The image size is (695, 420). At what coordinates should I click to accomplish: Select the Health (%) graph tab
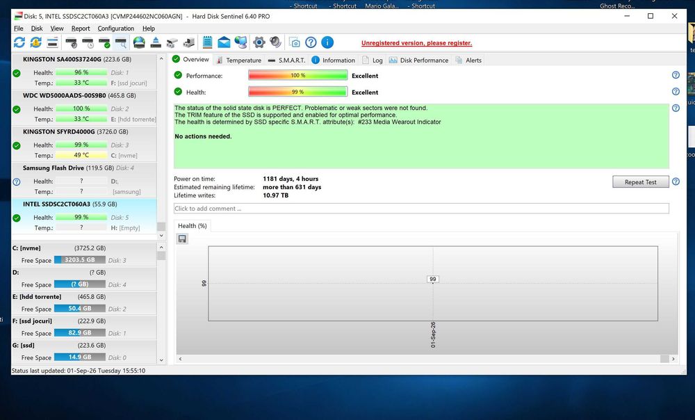(x=193, y=226)
